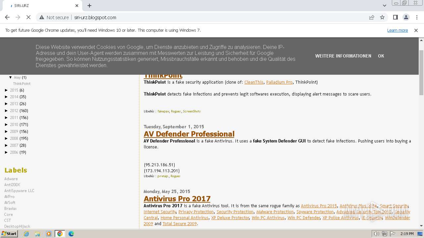Open XP Deluxe Protector link
The image size is (424, 238).
point(230,218)
